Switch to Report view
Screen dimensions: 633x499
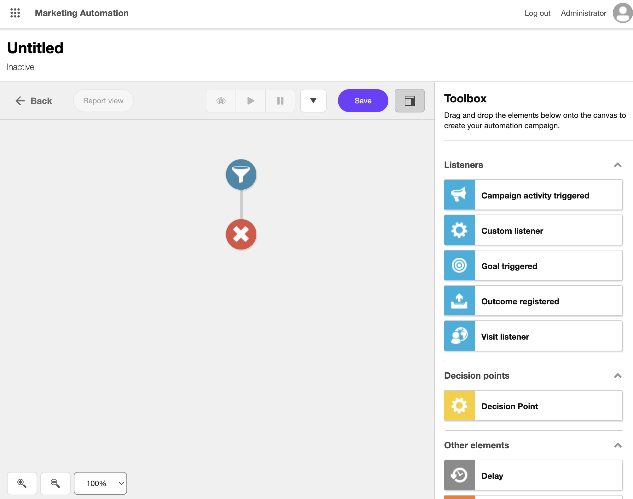(103, 101)
